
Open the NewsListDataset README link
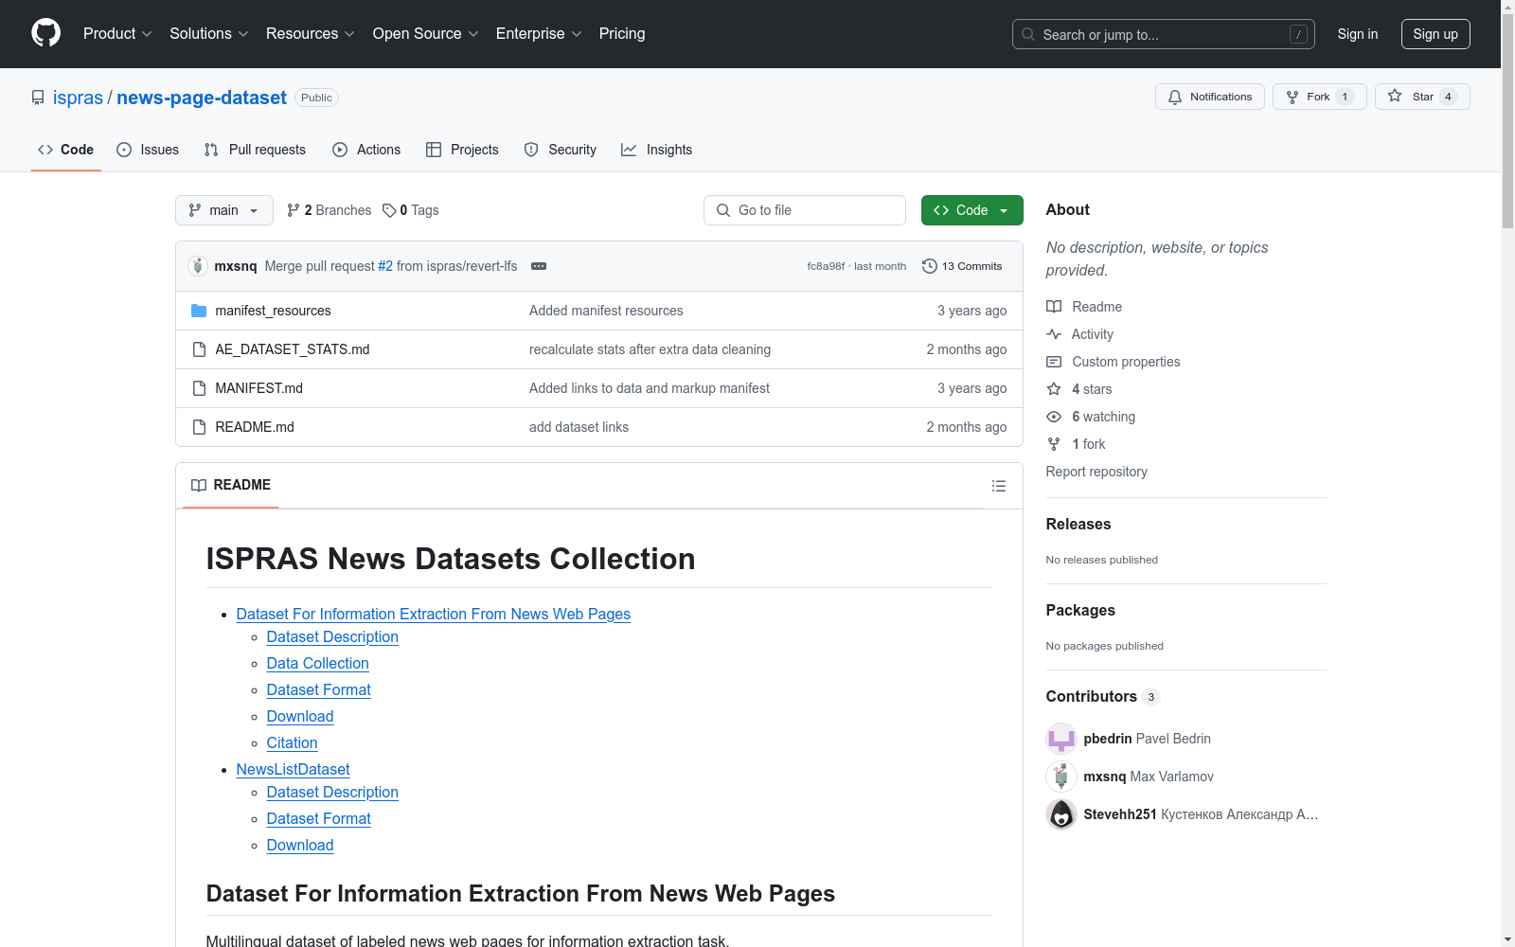tap(293, 770)
